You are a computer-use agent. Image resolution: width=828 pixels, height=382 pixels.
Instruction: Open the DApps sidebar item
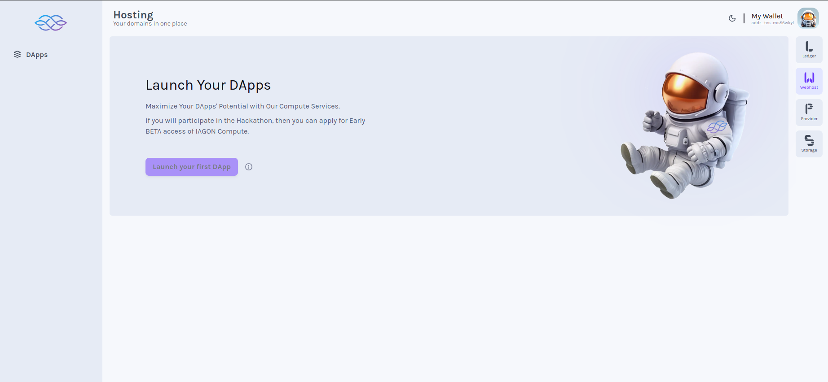[x=31, y=55]
